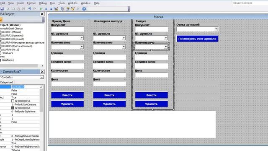Click the dark &H80000006& color swatch
Screen dimensions: 268x151
tap(13, 108)
